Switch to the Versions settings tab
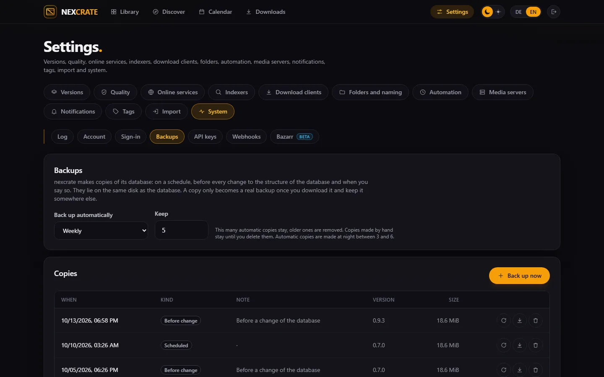Image resolution: width=604 pixels, height=377 pixels. pyautogui.click(x=67, y=92)
